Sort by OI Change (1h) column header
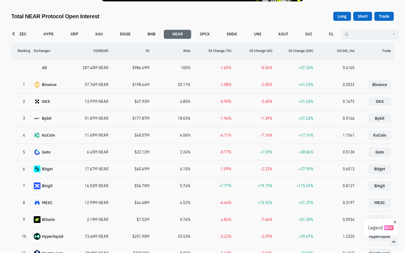Image resolution: width=405 pixels, height=253 pixels. coord(220,51)
